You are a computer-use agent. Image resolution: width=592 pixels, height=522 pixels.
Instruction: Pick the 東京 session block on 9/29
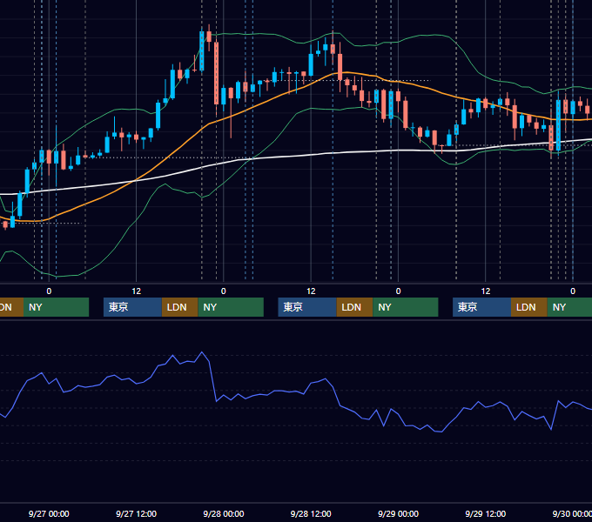point(481,307)
